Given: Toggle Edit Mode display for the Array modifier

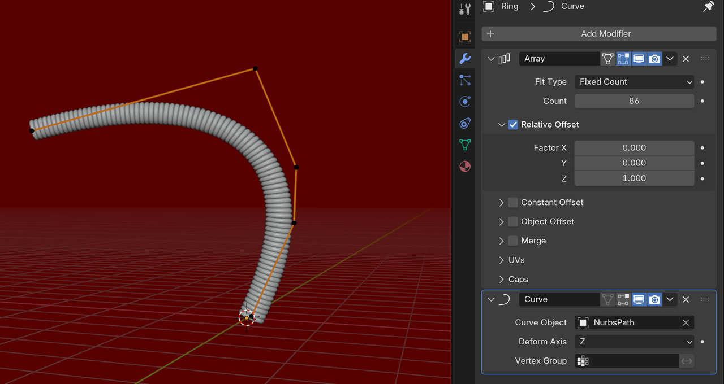Looking at the screenshot, I should (623, 58).
